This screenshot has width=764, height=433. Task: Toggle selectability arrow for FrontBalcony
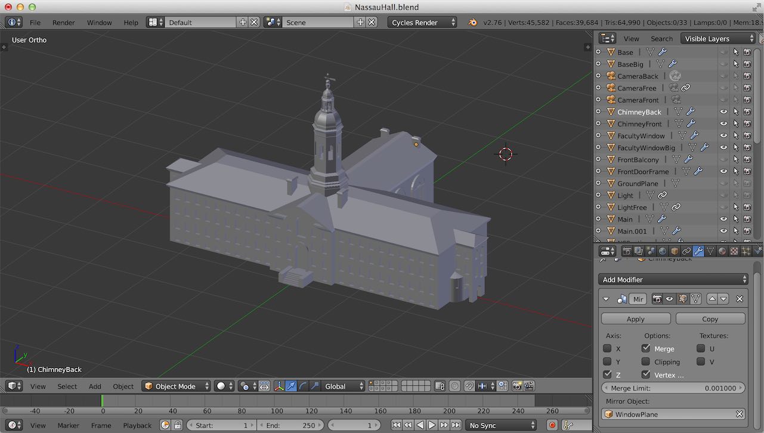pyautogui.click(x=735, y=159)
